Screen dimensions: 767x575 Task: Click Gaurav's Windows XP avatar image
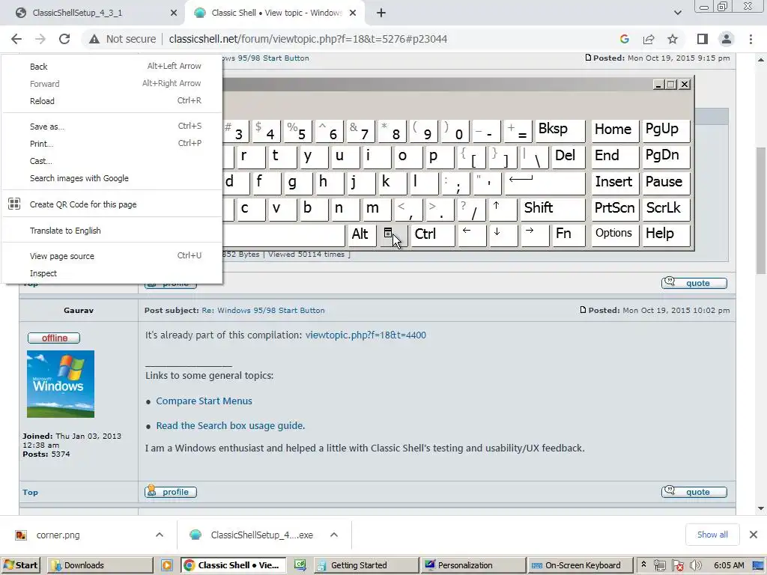[x=61, y=384]
